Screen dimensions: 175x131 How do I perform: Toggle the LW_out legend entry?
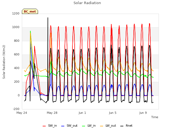click(x=108, y=126)
